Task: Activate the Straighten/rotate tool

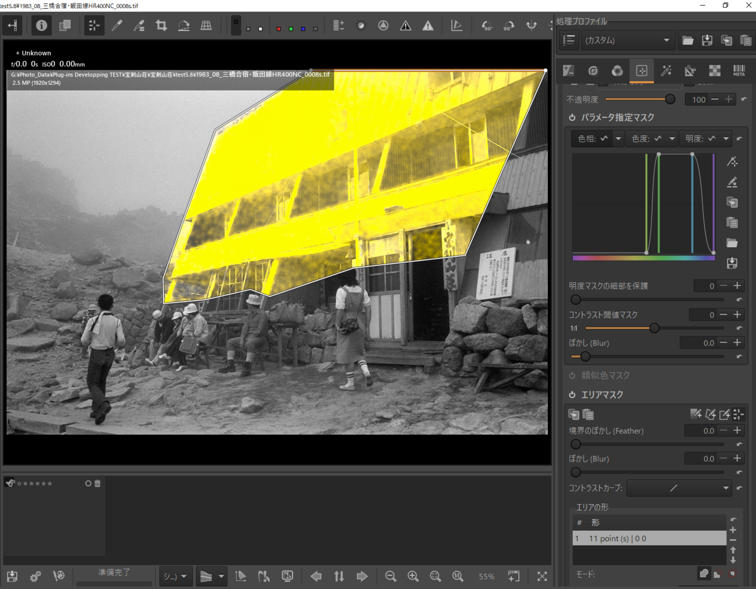Action: [184, 26]
